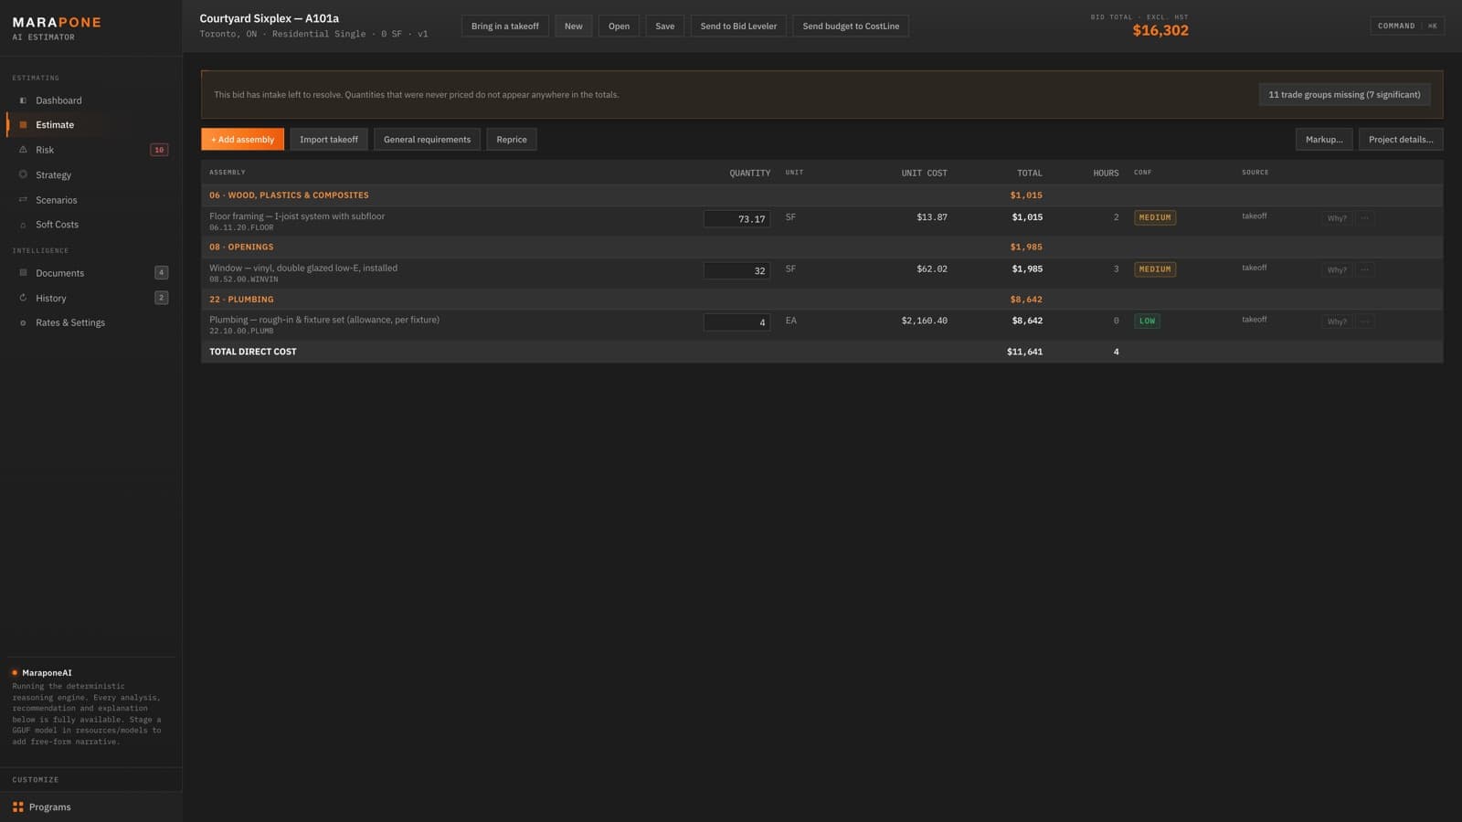
Task: Click the Rates & Settings gear icon
Action: [x=23, y=322]
